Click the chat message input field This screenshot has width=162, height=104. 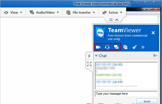[x=126, y=94]
